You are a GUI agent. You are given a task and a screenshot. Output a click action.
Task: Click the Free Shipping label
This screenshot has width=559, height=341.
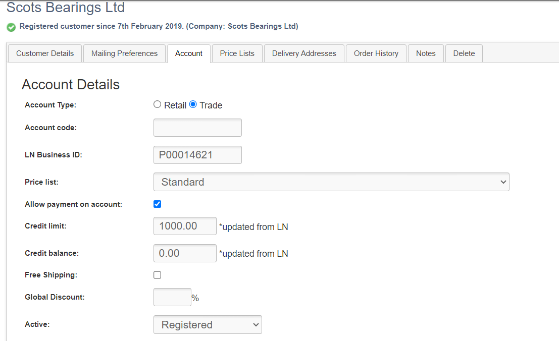click(x=51, y=275)
